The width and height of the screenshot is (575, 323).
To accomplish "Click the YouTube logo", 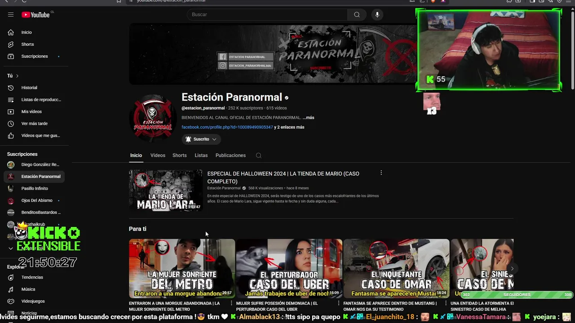I will pos(35,15).
